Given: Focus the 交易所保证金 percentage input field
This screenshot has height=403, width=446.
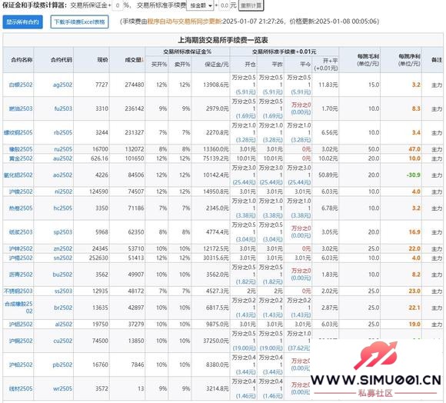Looking at the screenshot, I should click(118, 5).
